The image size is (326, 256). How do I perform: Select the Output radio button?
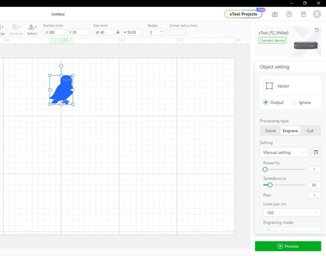click(x=266, y=102)
